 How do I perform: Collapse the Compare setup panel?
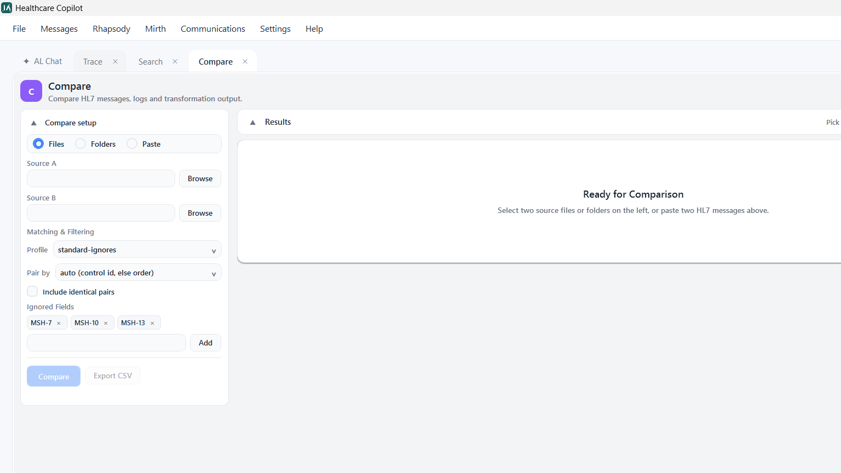[33, 123]
